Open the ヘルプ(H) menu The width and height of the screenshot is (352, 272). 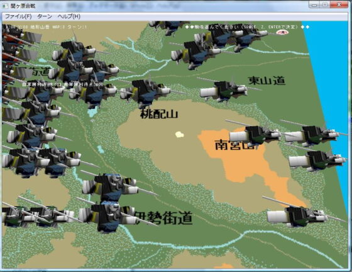(x=69, y=16)
